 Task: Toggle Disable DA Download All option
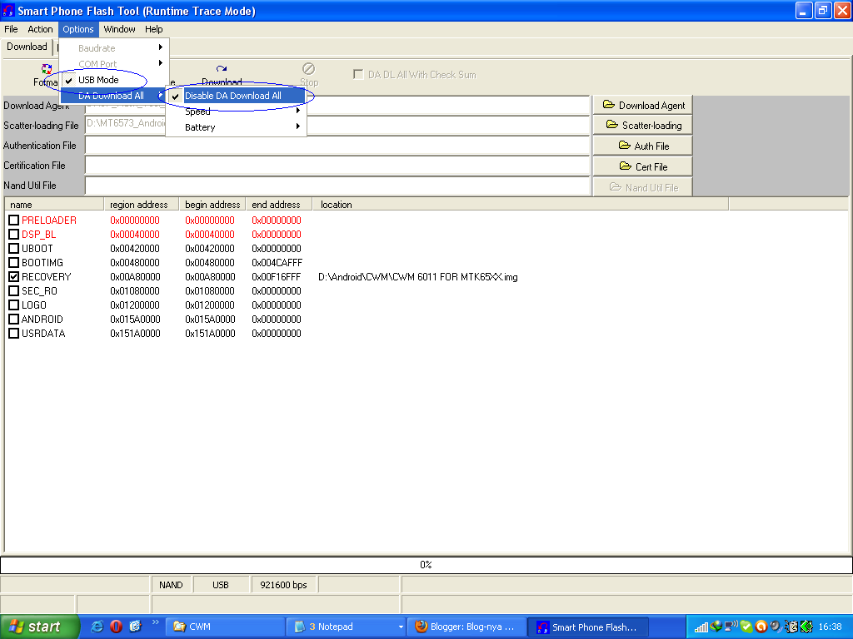point(236,96)
